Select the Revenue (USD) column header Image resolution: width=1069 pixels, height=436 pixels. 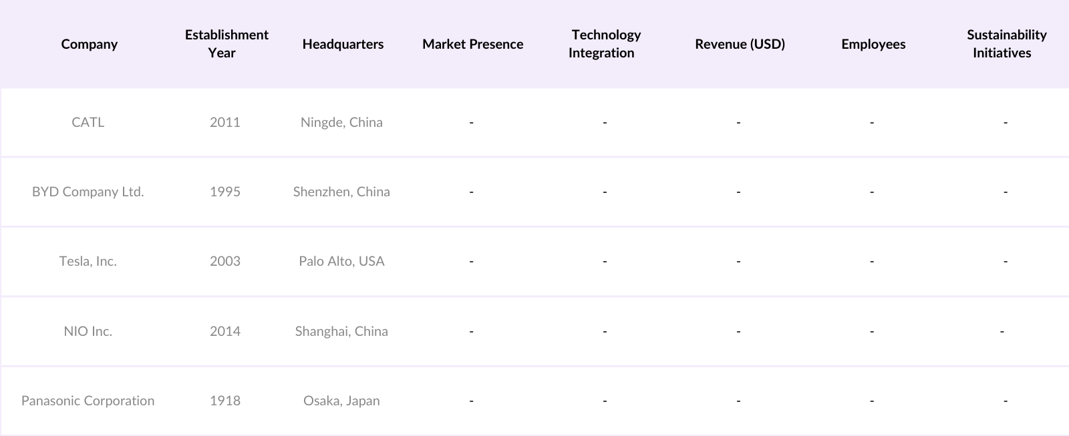[x=740, y=44]
